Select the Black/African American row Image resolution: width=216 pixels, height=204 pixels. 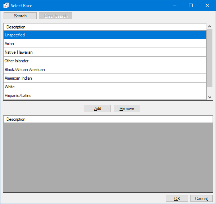click(x=104, y=70)
